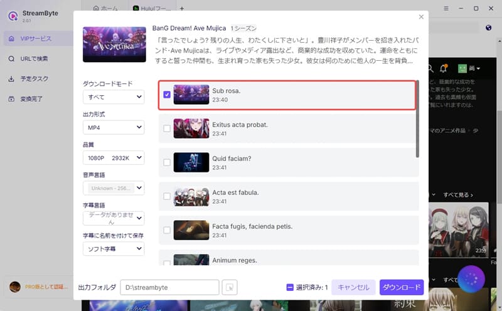Check the Animum reges. episode checkbox
The image size is (502, 311).
[x=167, y=263]
